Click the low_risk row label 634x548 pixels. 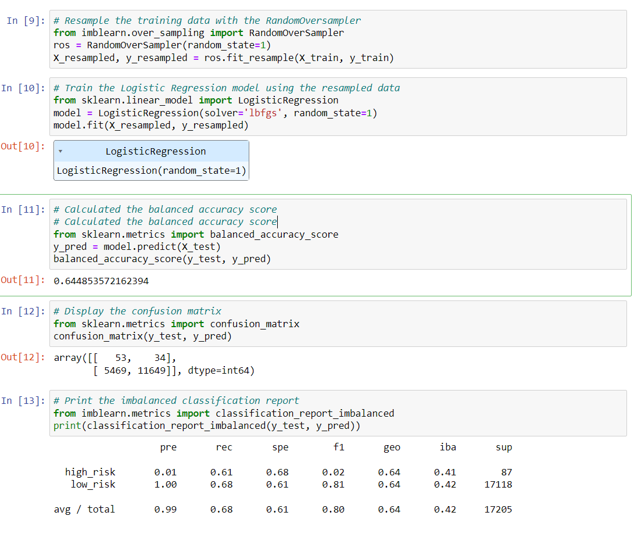(93, 485)
